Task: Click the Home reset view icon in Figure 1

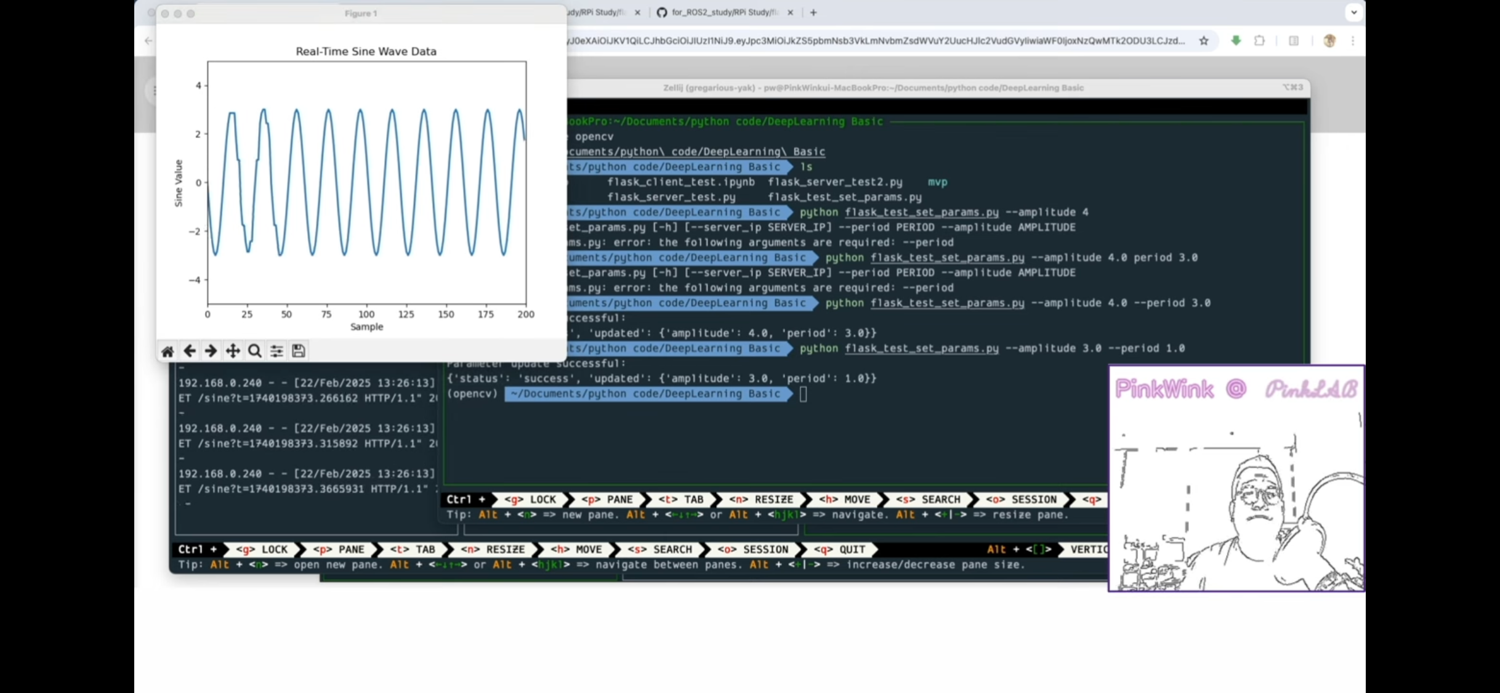Action: pos(167,351)
